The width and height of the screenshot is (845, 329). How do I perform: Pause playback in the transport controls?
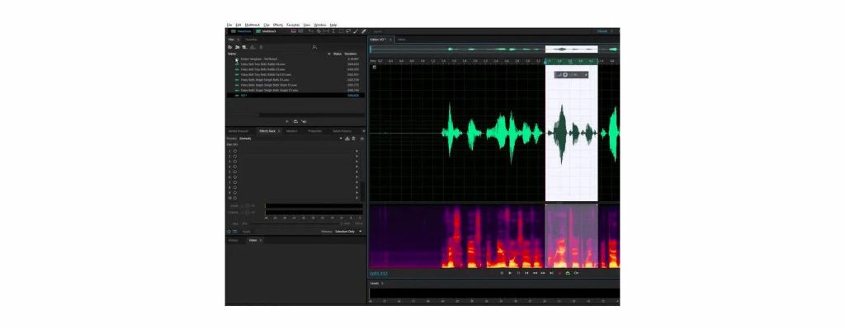pos(518,273)
